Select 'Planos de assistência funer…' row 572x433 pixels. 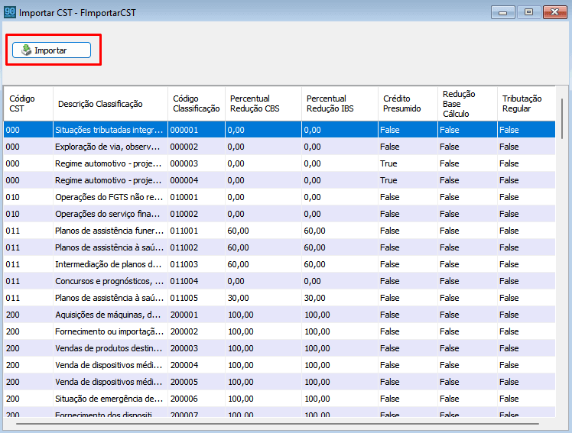[279, 231]
